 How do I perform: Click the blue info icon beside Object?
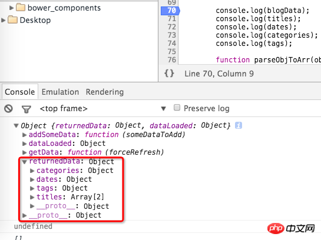tap(239, 125)
